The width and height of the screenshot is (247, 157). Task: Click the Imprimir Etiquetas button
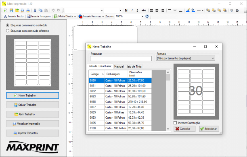[x=32, y=133]
